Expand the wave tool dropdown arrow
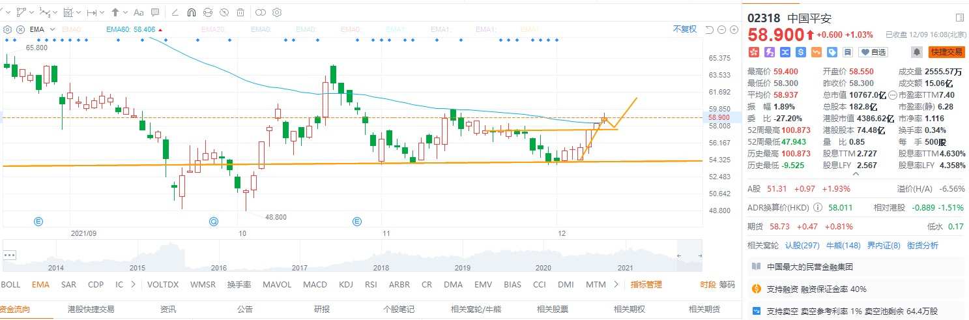This screenshot has width=969, height=320. point(55,12)
